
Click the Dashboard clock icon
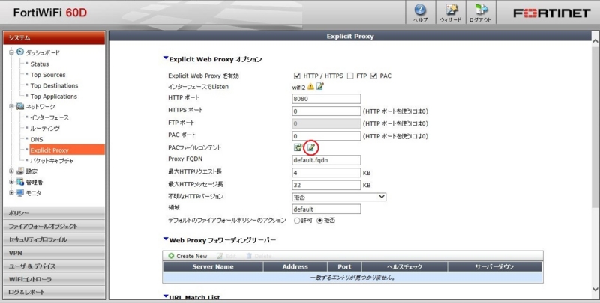20,52
